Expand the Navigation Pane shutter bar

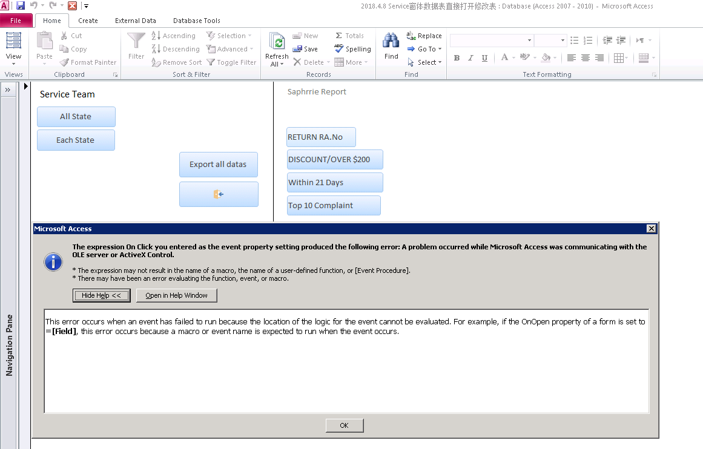8,90
